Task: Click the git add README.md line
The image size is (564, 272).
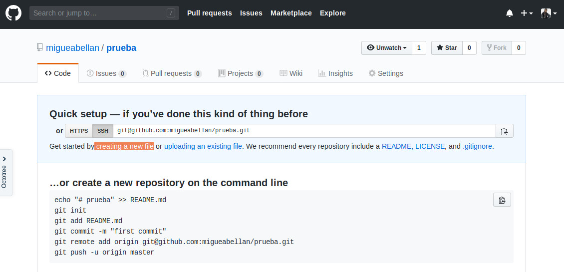Action: click(x=88, y=221)
